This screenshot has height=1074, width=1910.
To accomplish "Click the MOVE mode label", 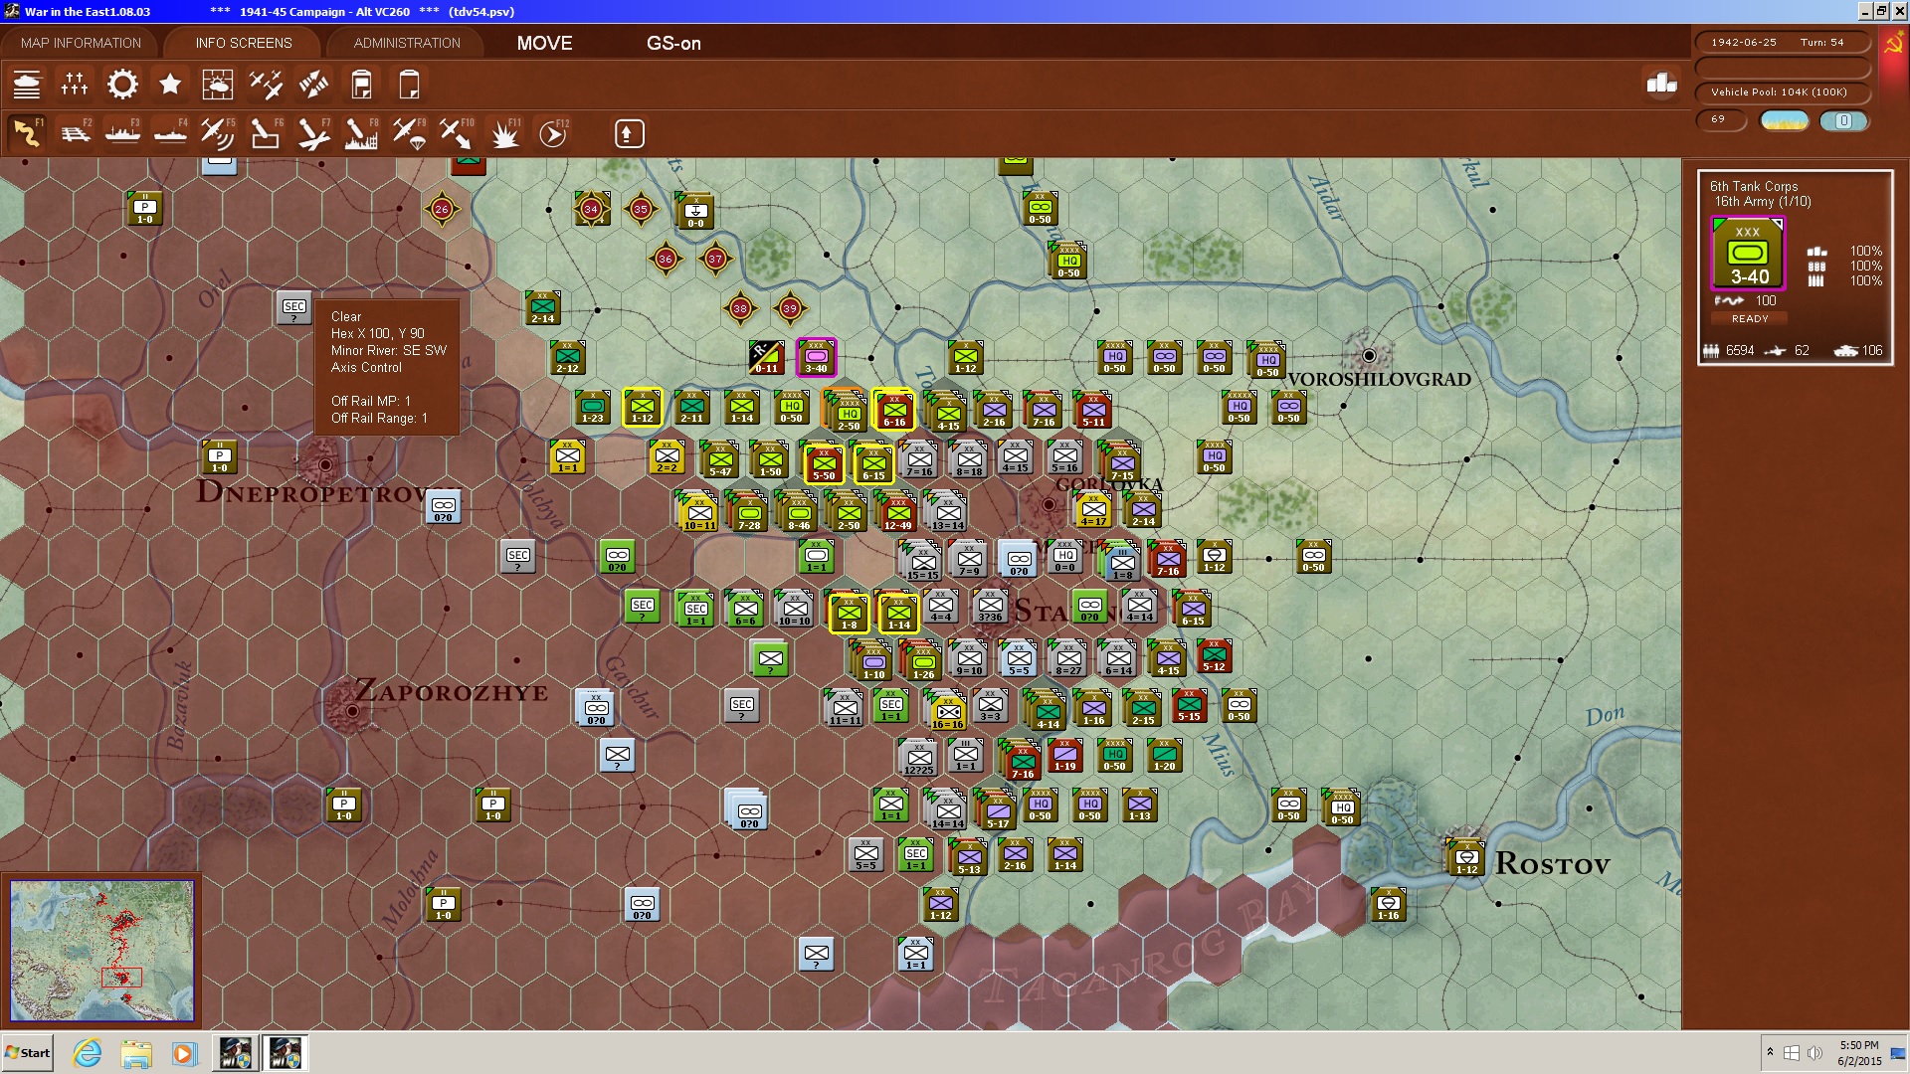I will (x=544, y=43).
